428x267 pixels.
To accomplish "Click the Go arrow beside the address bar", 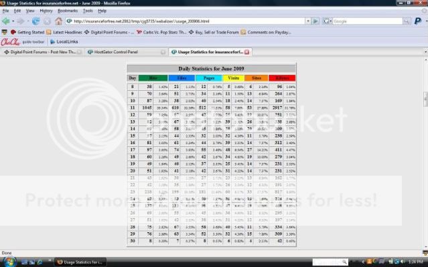I will (x=315, y=21).
